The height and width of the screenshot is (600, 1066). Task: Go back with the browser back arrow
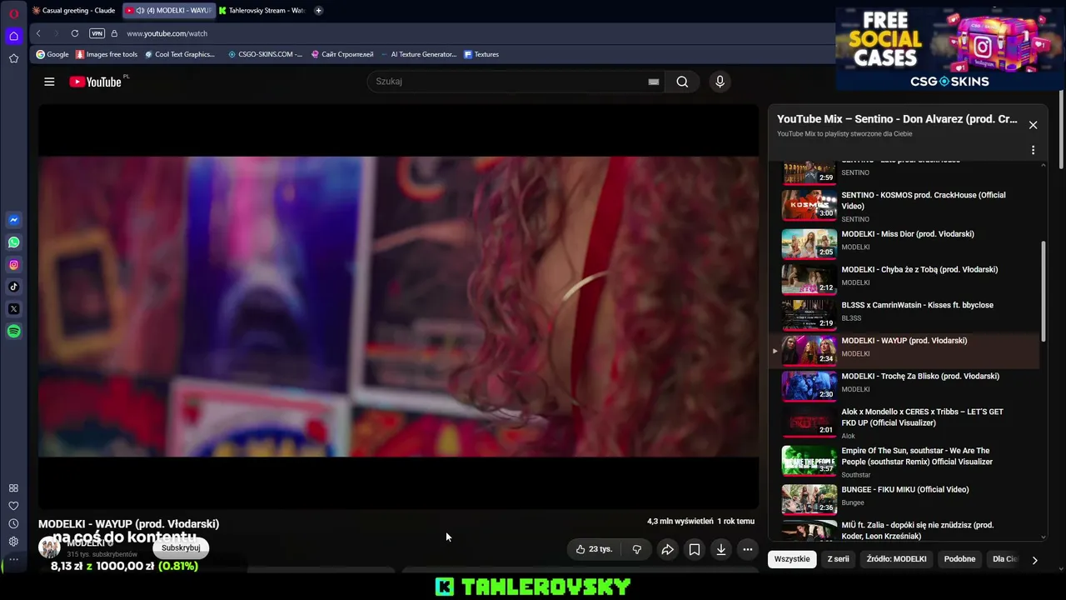click(38, 33)
